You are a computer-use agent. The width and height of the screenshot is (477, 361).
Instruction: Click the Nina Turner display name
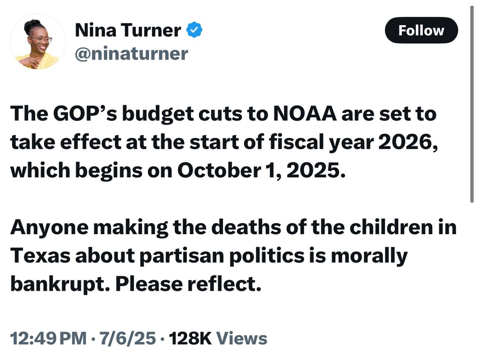(x=128, y=30)
